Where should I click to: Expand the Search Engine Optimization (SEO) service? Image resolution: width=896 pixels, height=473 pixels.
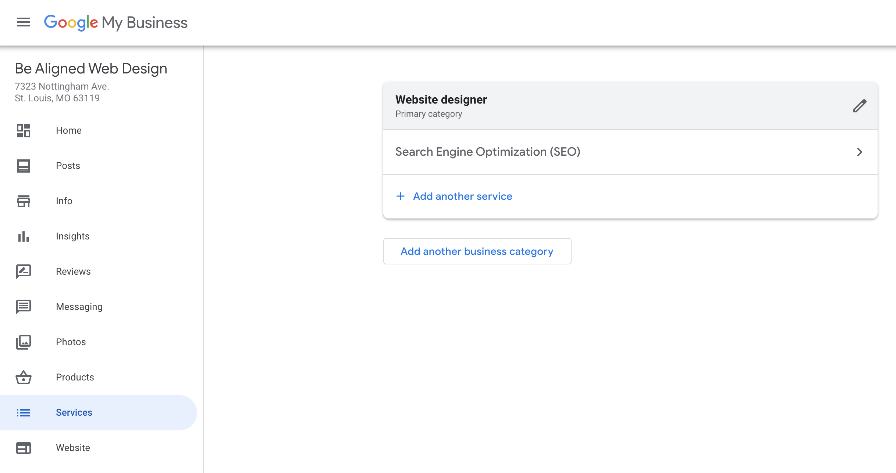tap(488, 152)
